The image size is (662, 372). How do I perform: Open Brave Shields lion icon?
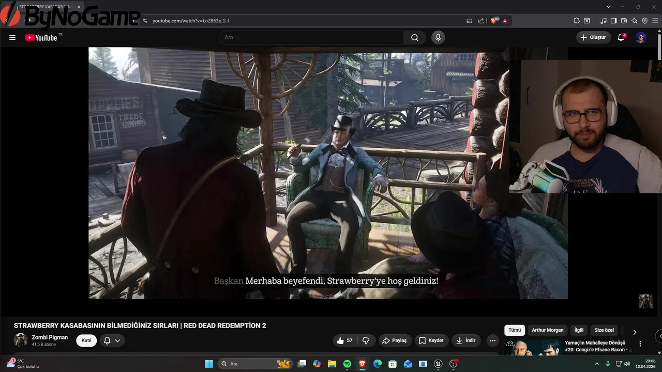click(494, 21)
